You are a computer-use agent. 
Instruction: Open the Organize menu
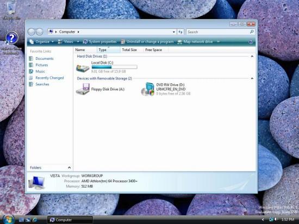[x=41, y=41]
